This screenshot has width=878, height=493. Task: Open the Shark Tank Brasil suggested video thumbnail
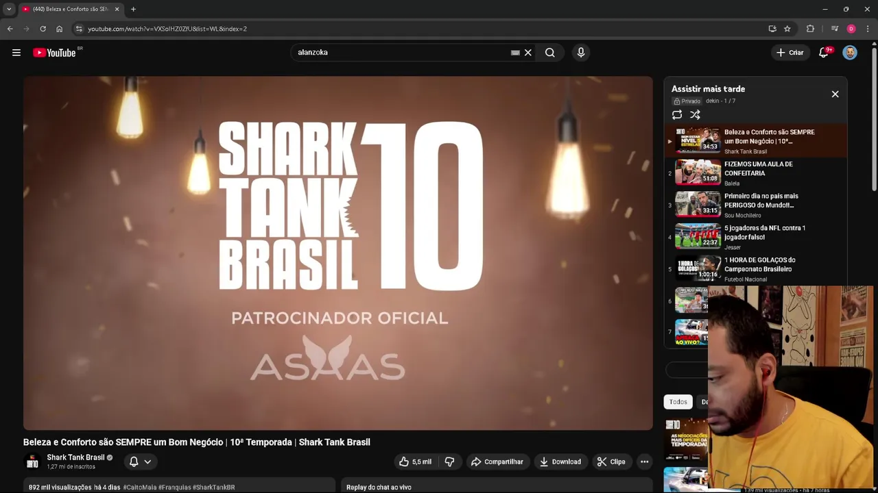tap(686, 439)
